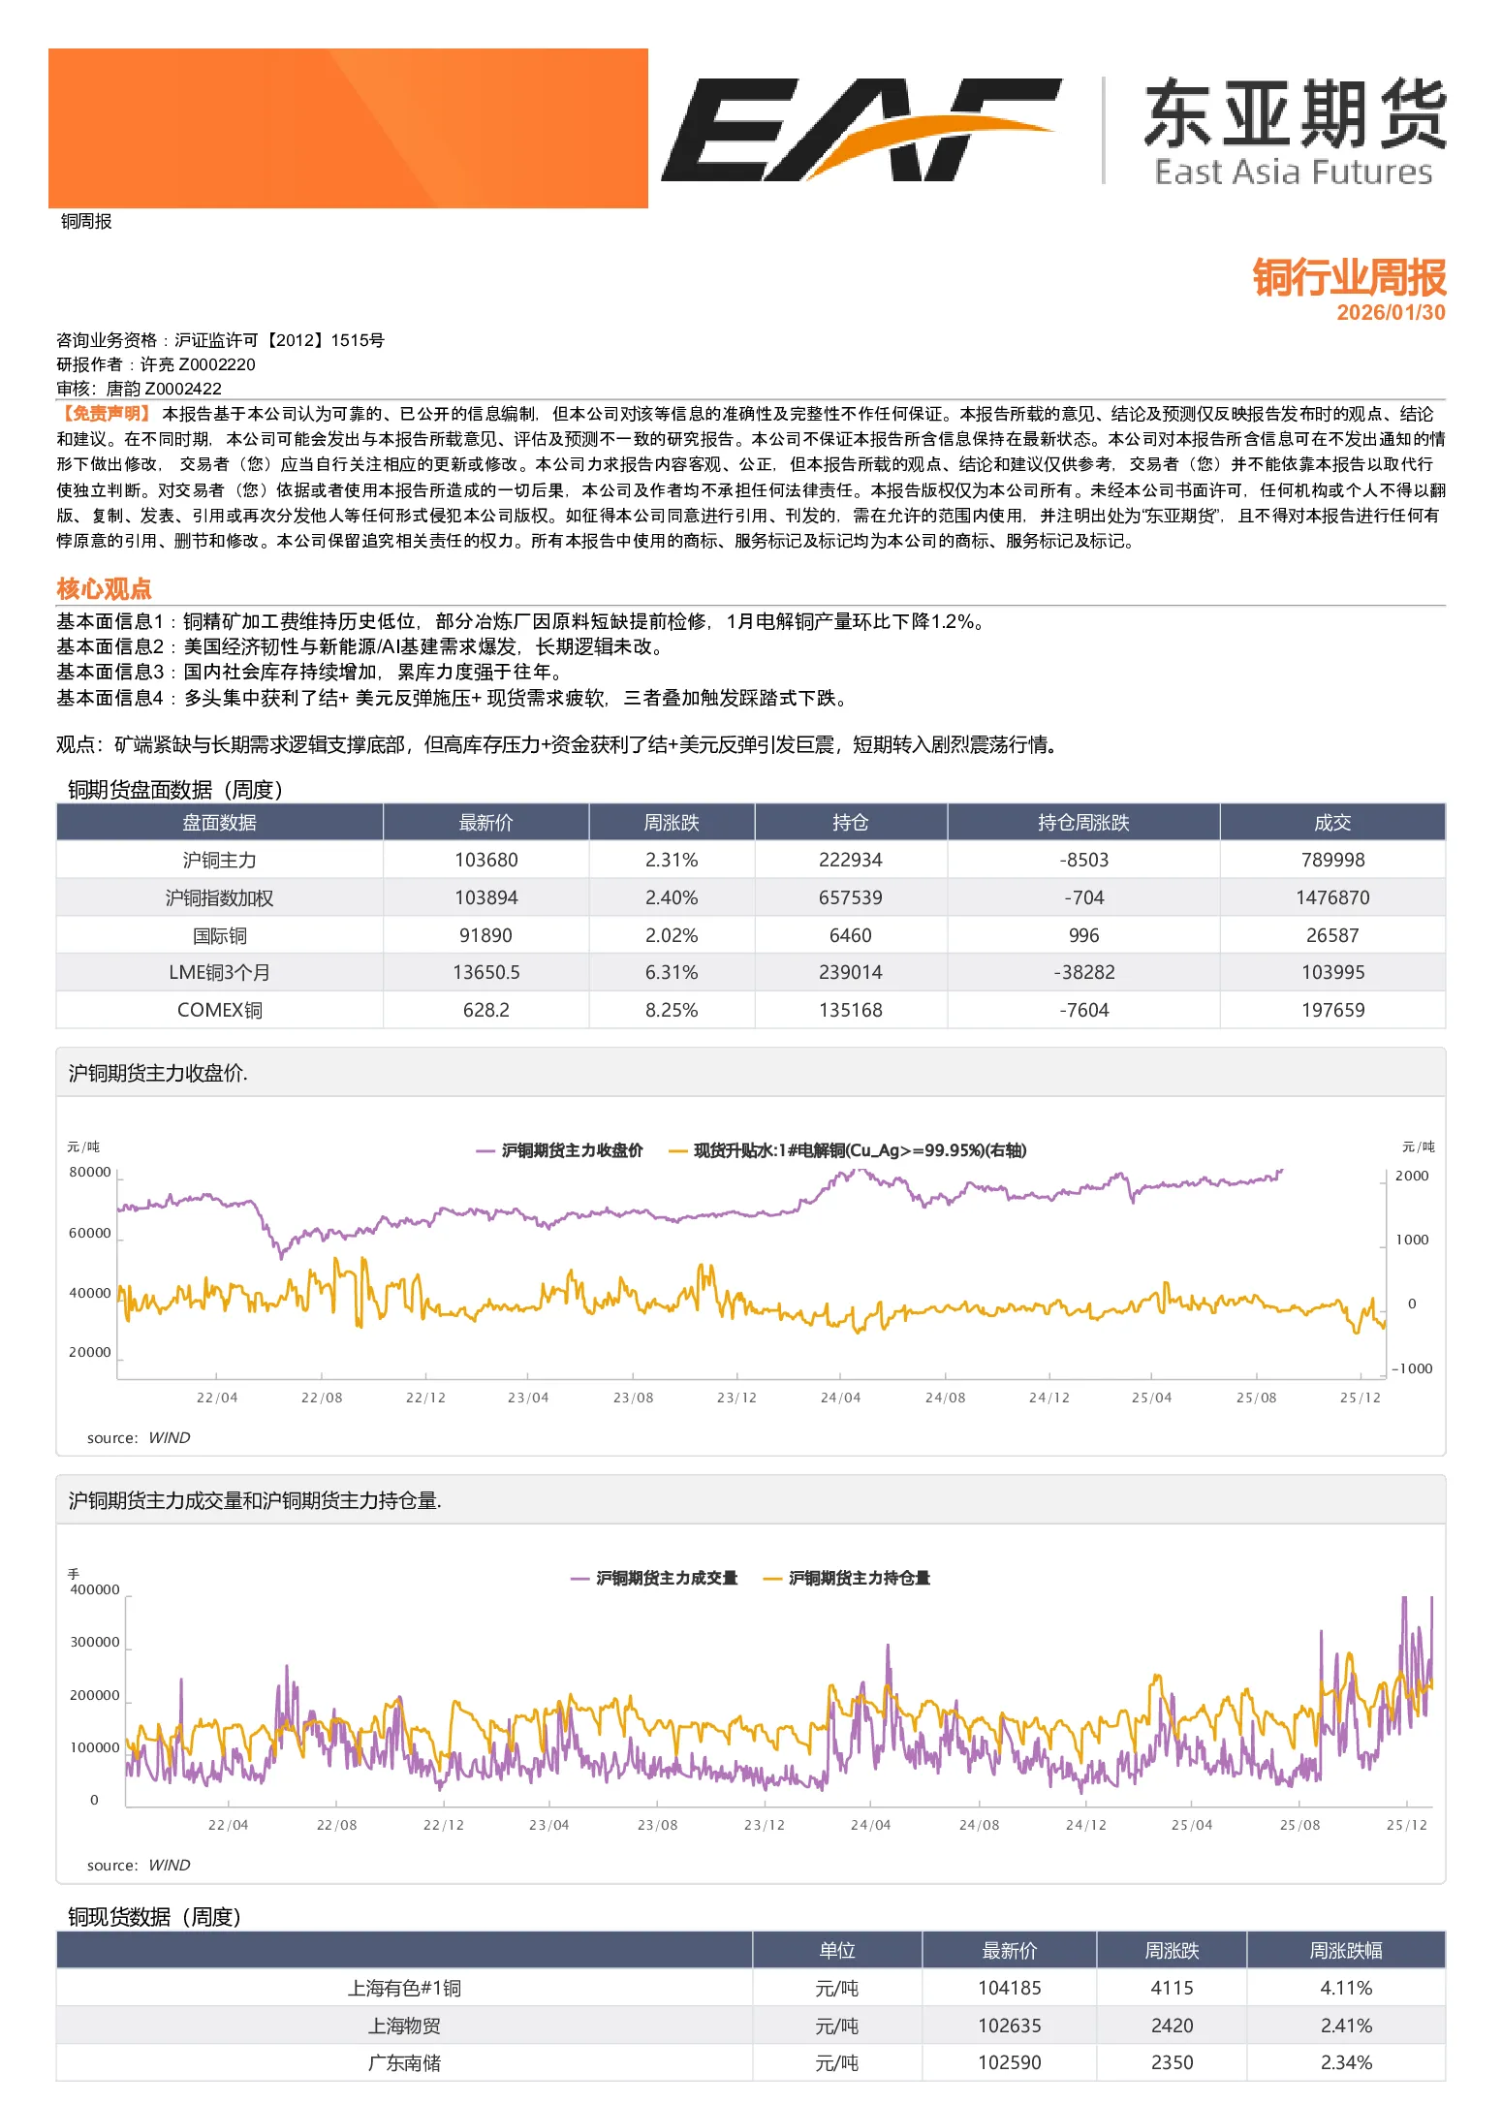The width and height of the screenshot is (1502, 2105).
Task: Click legend entry 现货升贴水 1#电解铜 (右轴)
Action: pyautogui.click(x=848, y=1150)
